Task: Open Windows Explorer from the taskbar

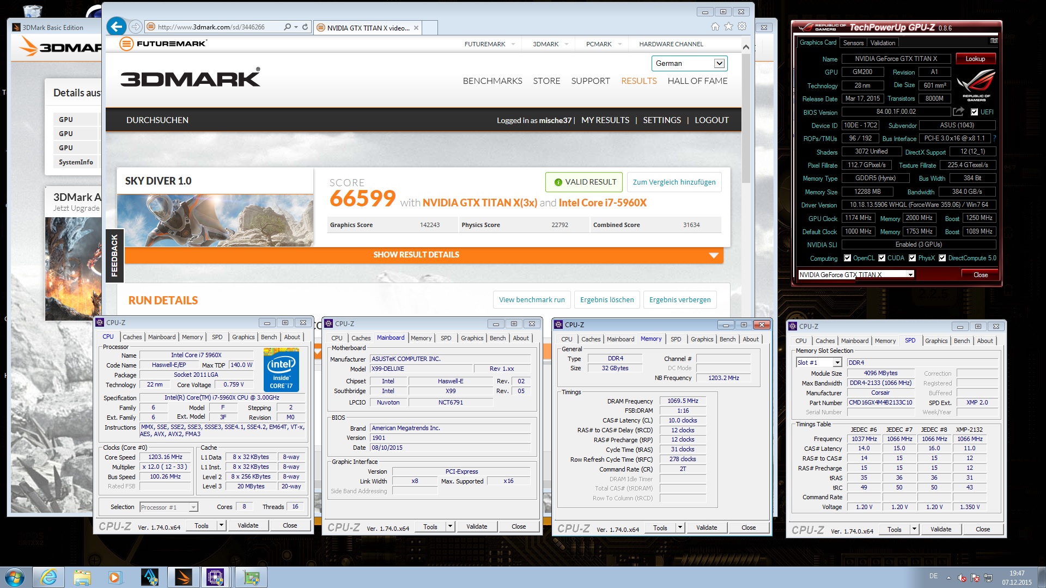Action: click(82, 577)
